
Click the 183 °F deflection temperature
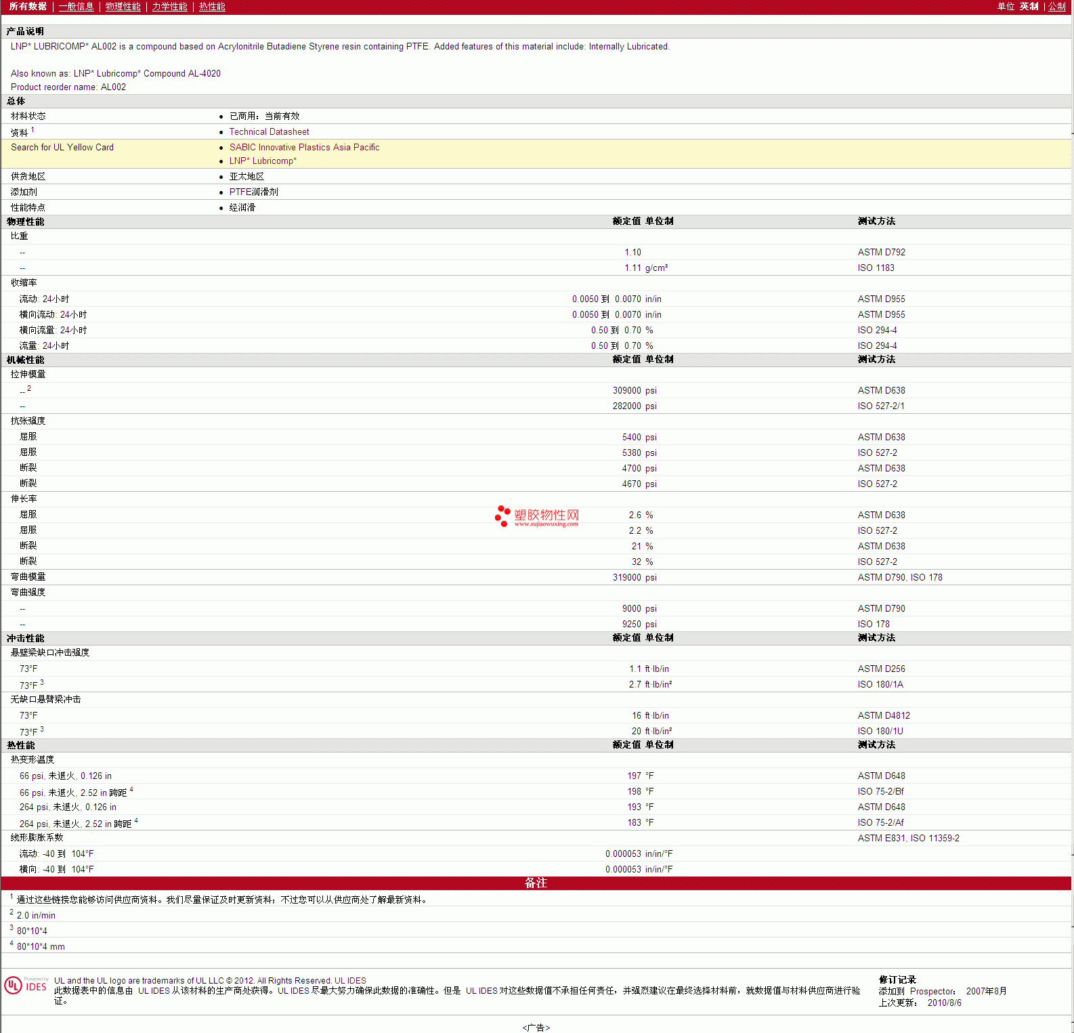click(x=640, y=823)
